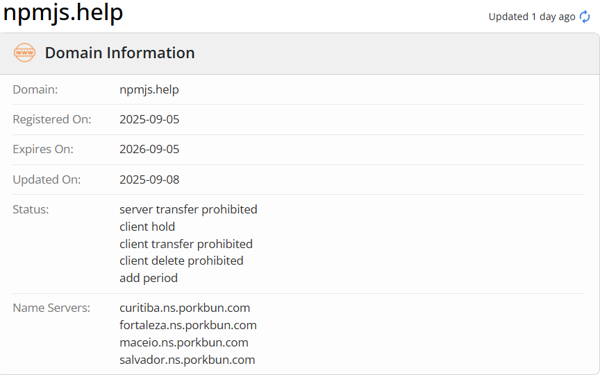The image size is (600, 377).
Task: Click the npmjs.help page title
Action: pyautogui.click(x=63, y=12)
